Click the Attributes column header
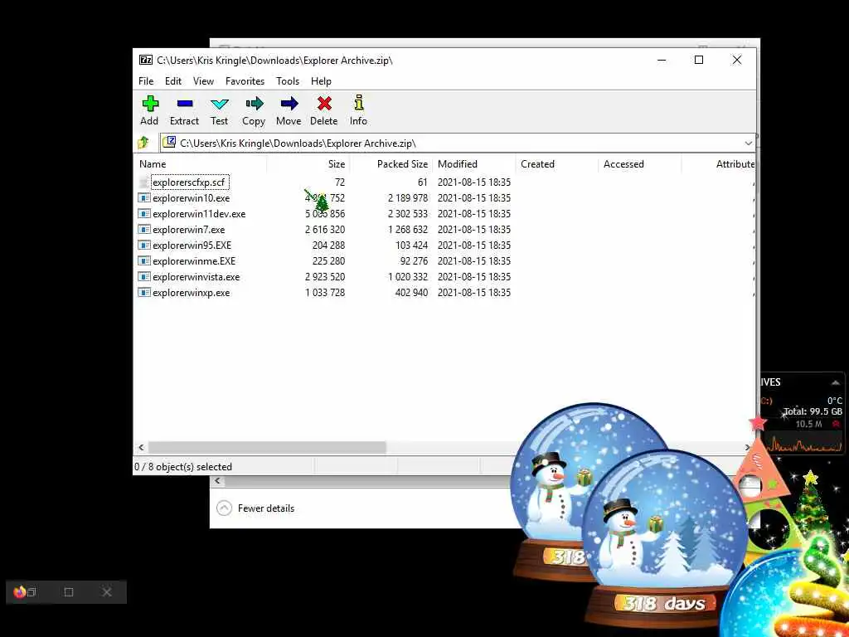849x637 pixels. (735, 164)
